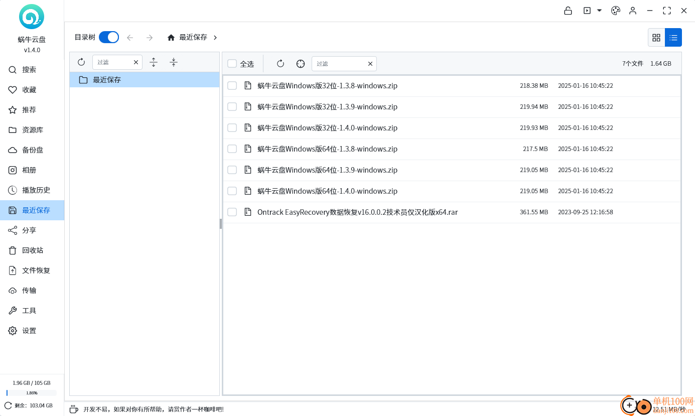The height and width of the screenshot is (416, 695).
Task: Open 资源库 in sidebar
Action: [x=32, y=130]
